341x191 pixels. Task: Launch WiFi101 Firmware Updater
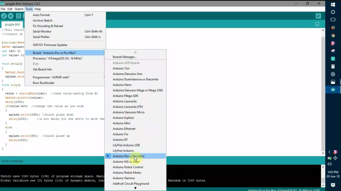pyautogui.click(x=65, y=45)
